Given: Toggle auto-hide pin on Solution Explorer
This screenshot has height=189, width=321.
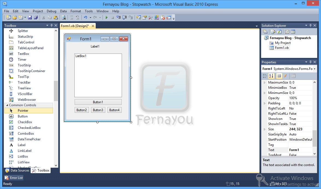Looking at the screenshot, I should 310,25.
